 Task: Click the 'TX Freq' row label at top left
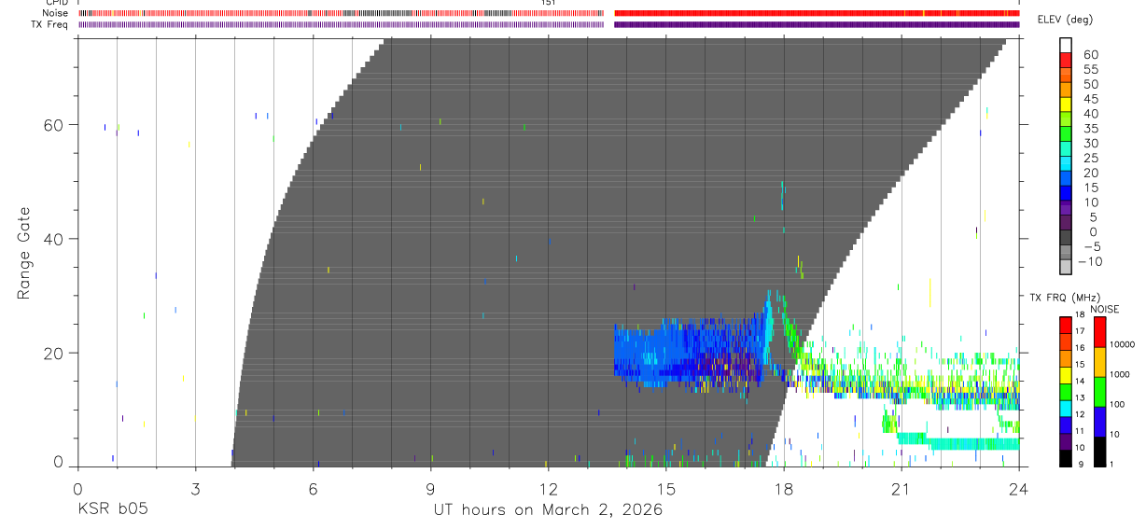click(49, 24)
